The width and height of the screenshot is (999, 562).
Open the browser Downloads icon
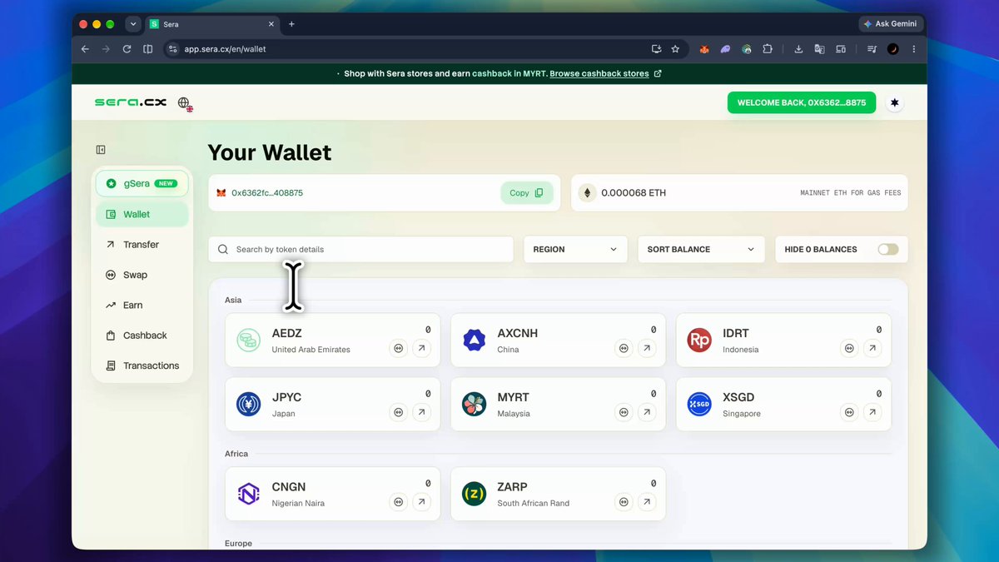point(798,49)
